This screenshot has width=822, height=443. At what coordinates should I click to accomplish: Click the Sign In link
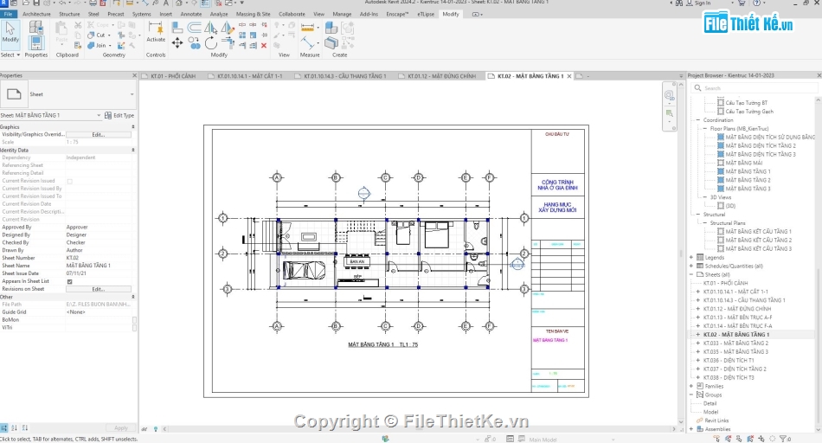click(x=702, y=3)
